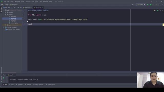Screen dimensions: 164x92
Task: Open the File menu
Action: pos(5,2)
